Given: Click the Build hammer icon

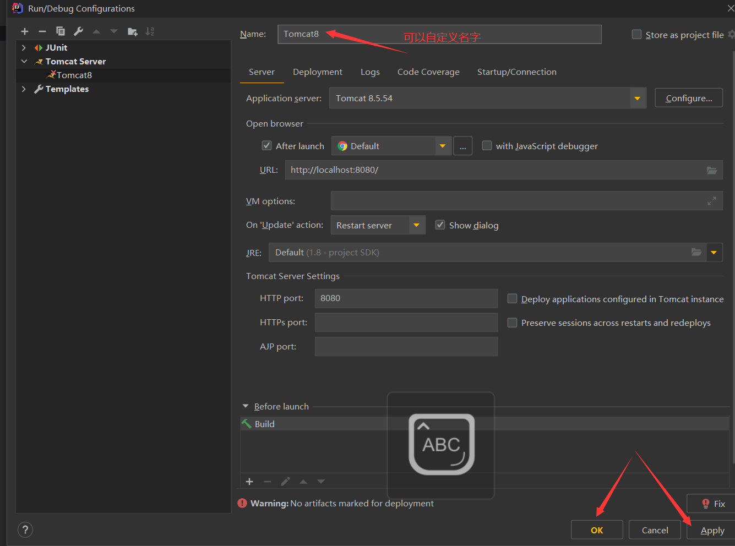Looking at the screenshot, I should 246,424.
